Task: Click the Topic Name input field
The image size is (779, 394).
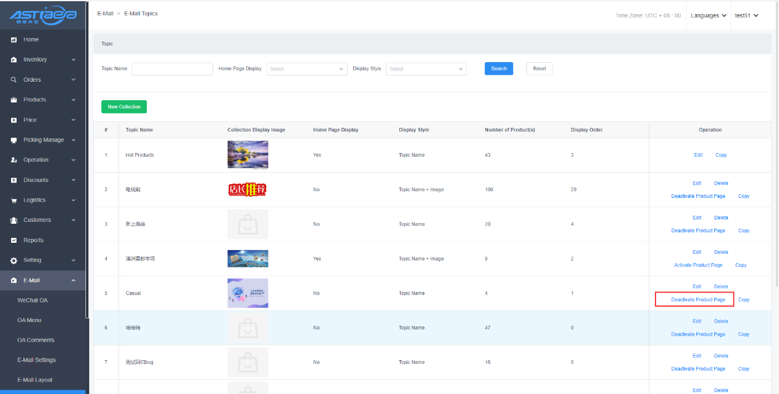Action: pos(172,69)
